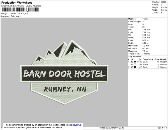
Task: Click the novaPDF link in the notice
Action: coord(77,125)
